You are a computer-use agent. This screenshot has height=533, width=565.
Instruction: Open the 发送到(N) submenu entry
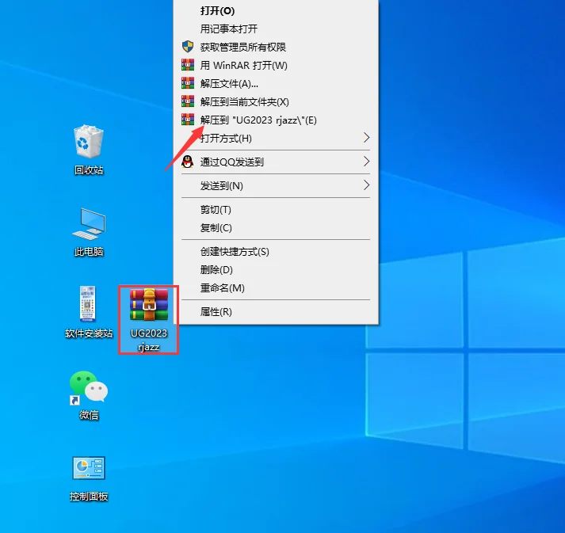click(x=276, y=185)
